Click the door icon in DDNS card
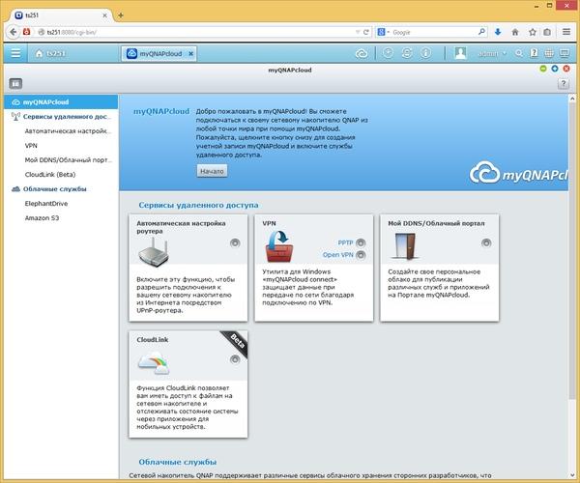Screen dimensions: 580x483 point(405,245)
